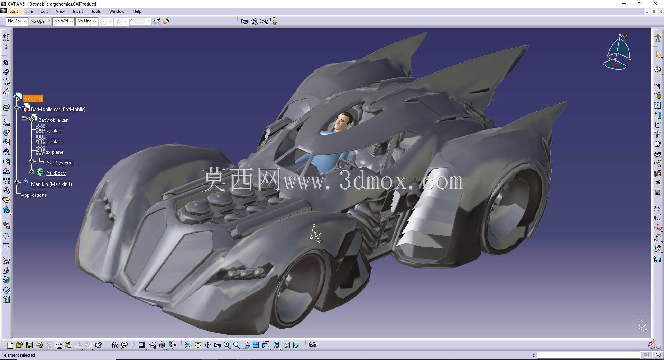The image size is (664, 360).
Task: Select the Applications tree item
Action: point(34,195)
